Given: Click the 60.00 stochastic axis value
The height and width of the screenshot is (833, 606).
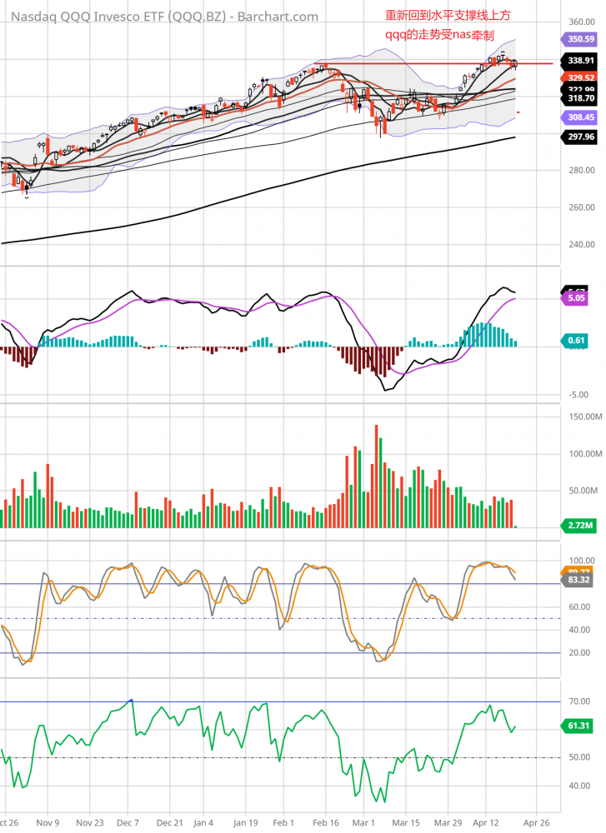Looking at the screenshot, I should pos(579,606).
